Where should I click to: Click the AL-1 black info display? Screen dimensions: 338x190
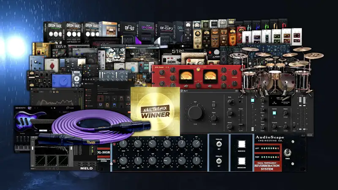point(280,100)
